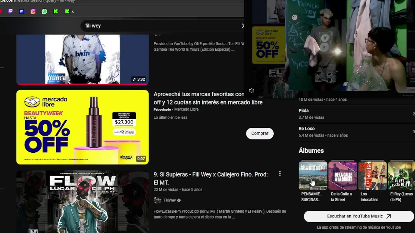Clear the 'fili wey' search with X
The image size is (415, 233).
243,26
